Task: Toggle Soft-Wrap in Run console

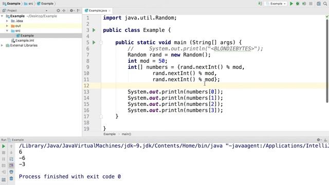Action: [11, 159]
